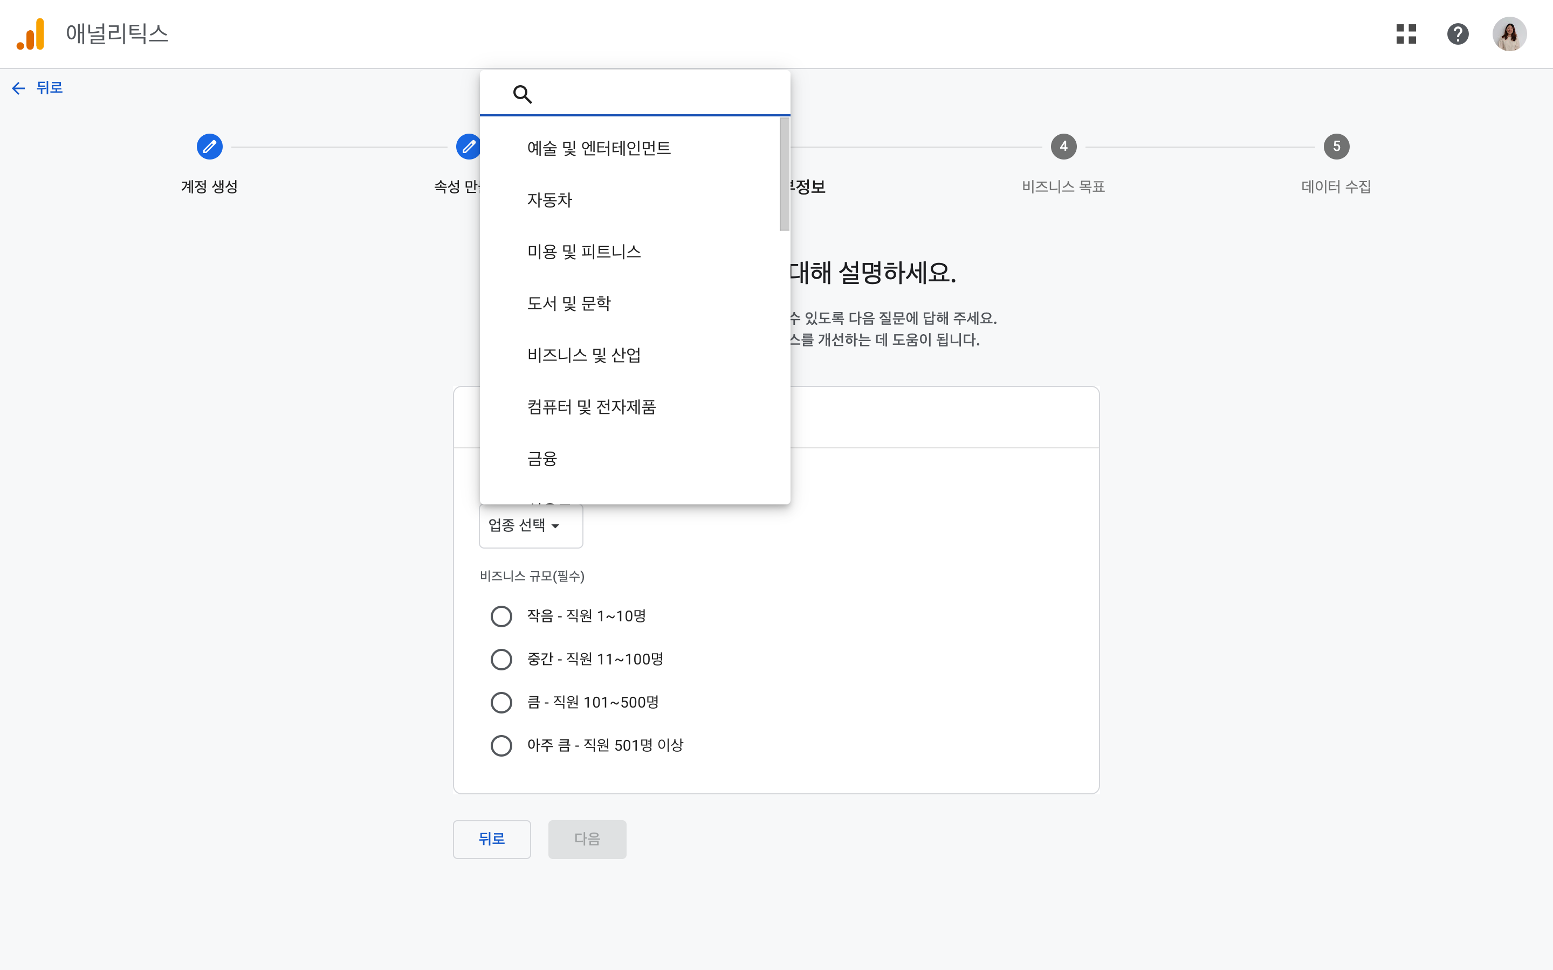Open the help question mark icon
Screen dimensions: 1553x970
[x=1458, y=34]
